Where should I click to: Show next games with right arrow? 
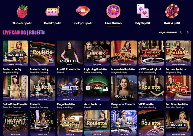[187, 32]
